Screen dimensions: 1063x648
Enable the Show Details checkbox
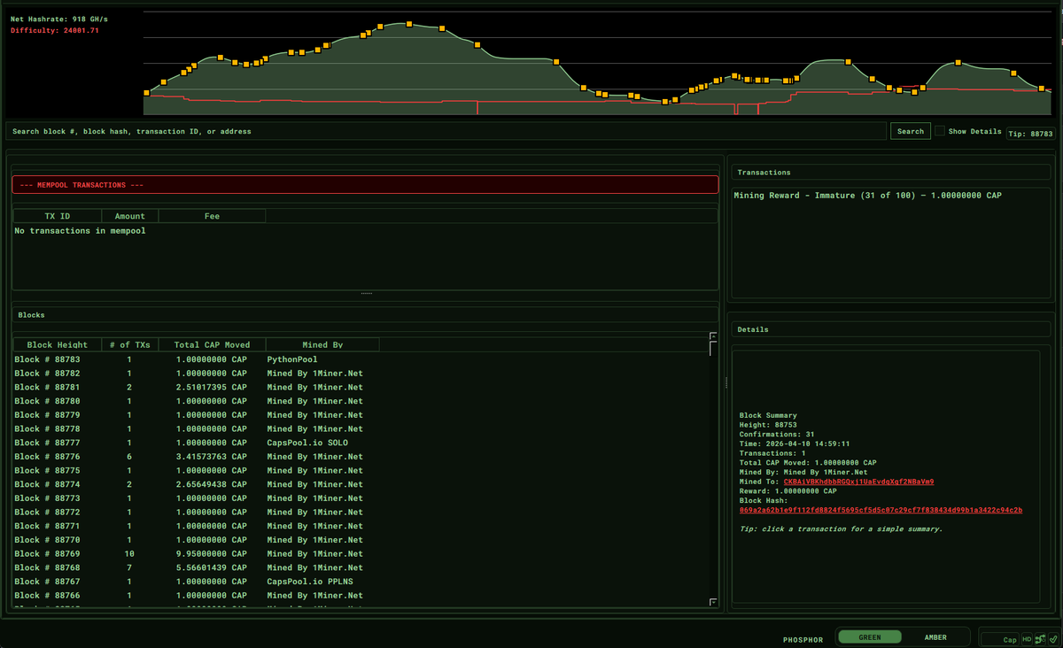click(x=940, y=131)
